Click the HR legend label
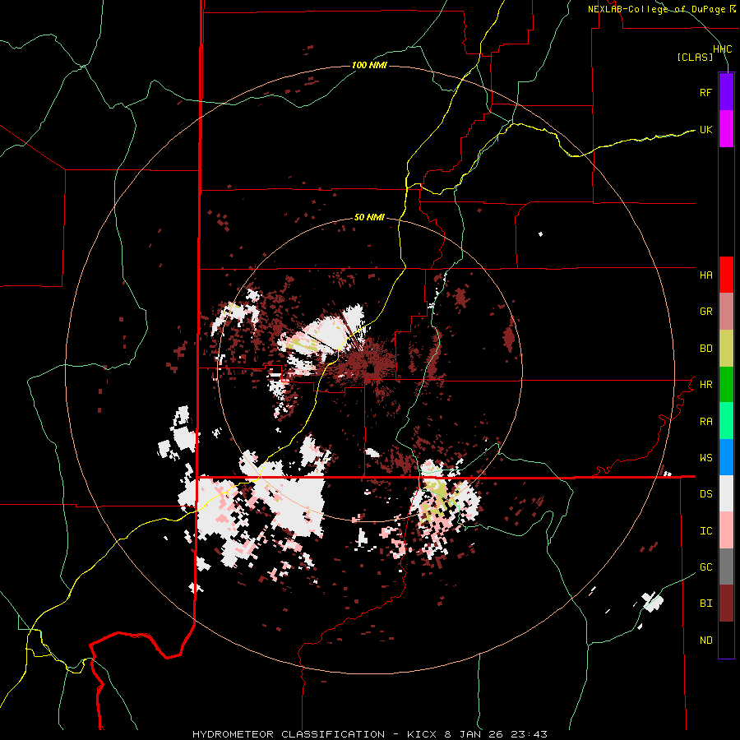740x740 pixels. click(705, 385)
